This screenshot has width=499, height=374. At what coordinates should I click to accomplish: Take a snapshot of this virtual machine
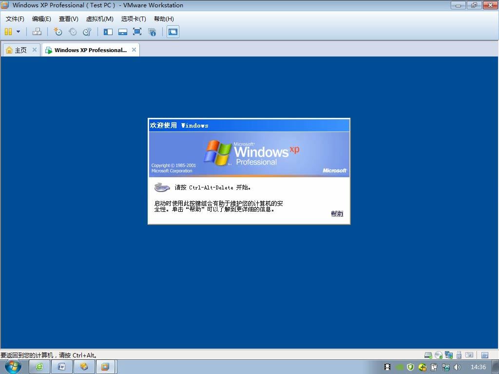[58, 32]
